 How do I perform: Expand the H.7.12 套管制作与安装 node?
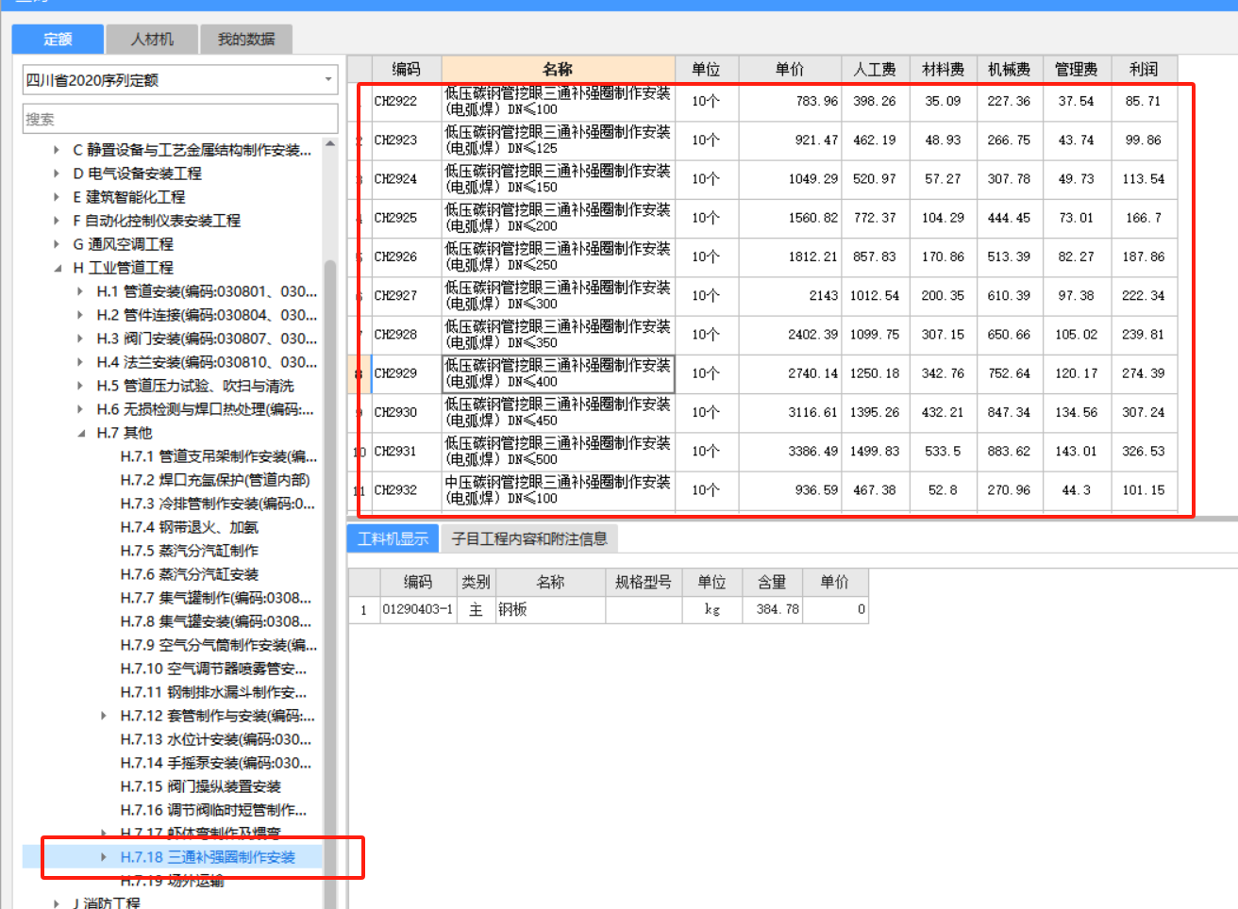pyautogui.click(x=104, y=716)
